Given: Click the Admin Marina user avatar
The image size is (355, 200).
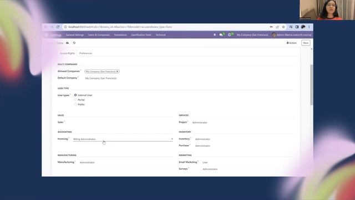Looking at the screenshot, I should click(274, 34).
